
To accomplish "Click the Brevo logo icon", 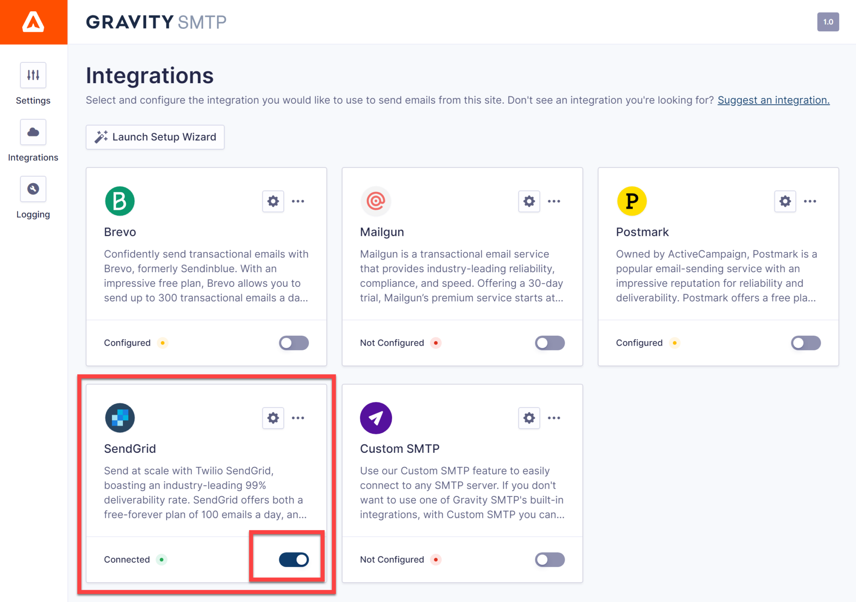I will [x=120, y=201].
